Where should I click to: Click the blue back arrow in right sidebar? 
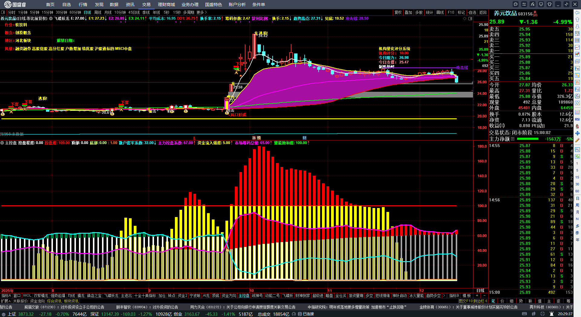[x=577, y=13]
